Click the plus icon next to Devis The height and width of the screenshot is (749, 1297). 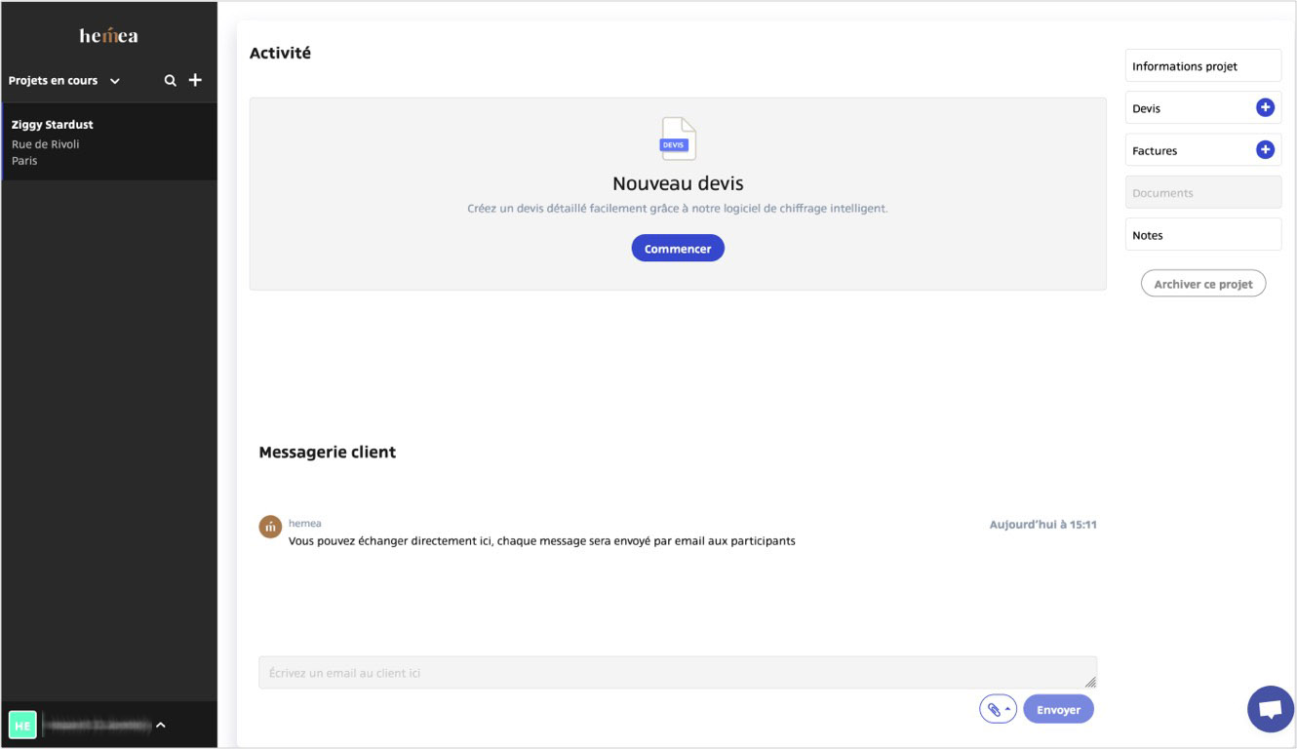pos(1265,108)
